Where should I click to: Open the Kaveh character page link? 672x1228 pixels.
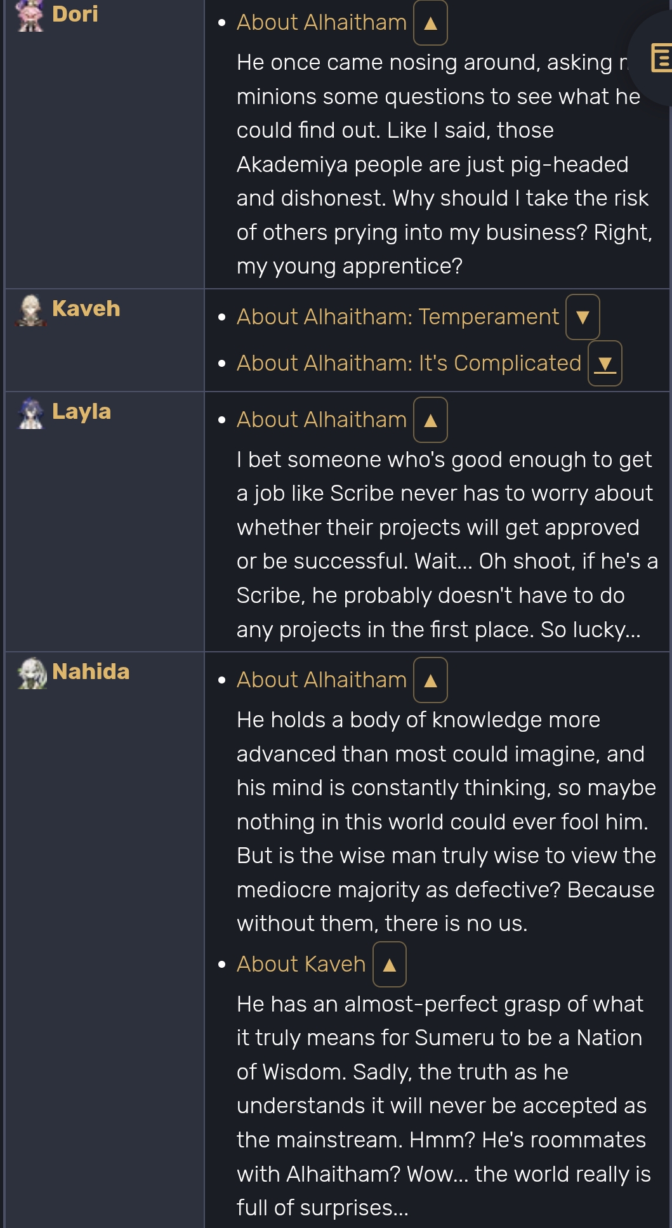click(86, 308)
